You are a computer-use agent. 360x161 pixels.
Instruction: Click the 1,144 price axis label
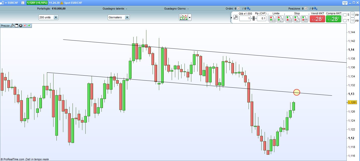point(351,32)
